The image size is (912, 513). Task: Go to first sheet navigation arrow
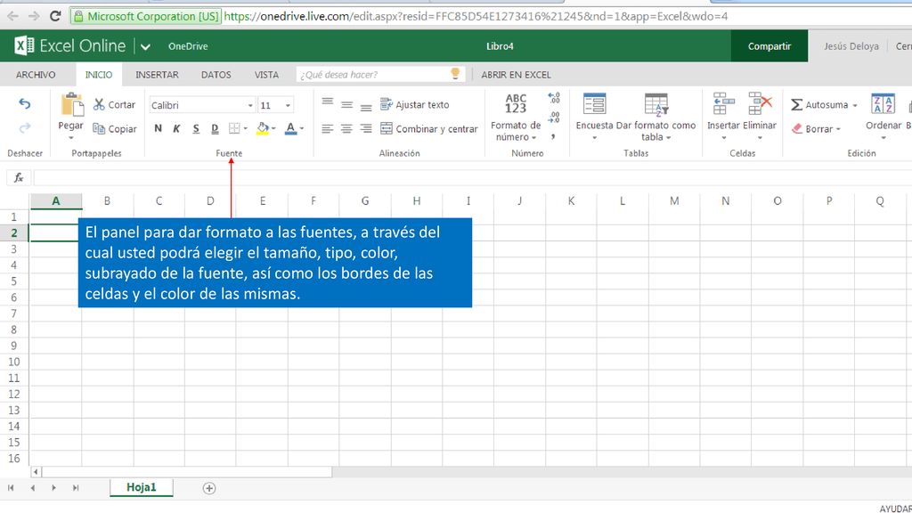[11, 488]
